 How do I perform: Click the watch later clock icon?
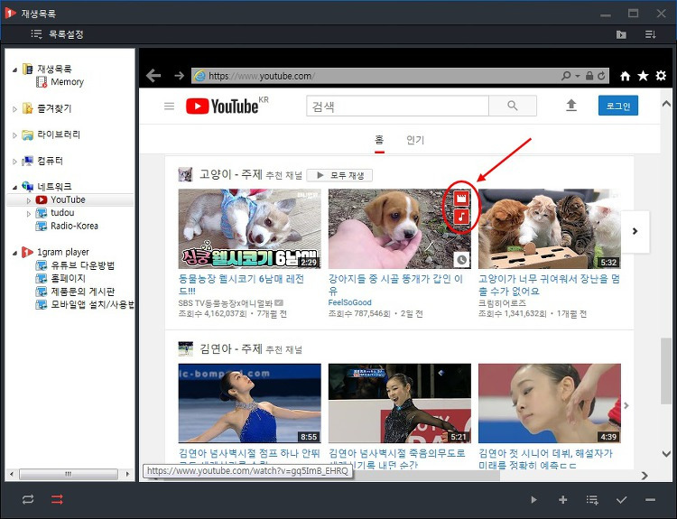click(461, 260)
